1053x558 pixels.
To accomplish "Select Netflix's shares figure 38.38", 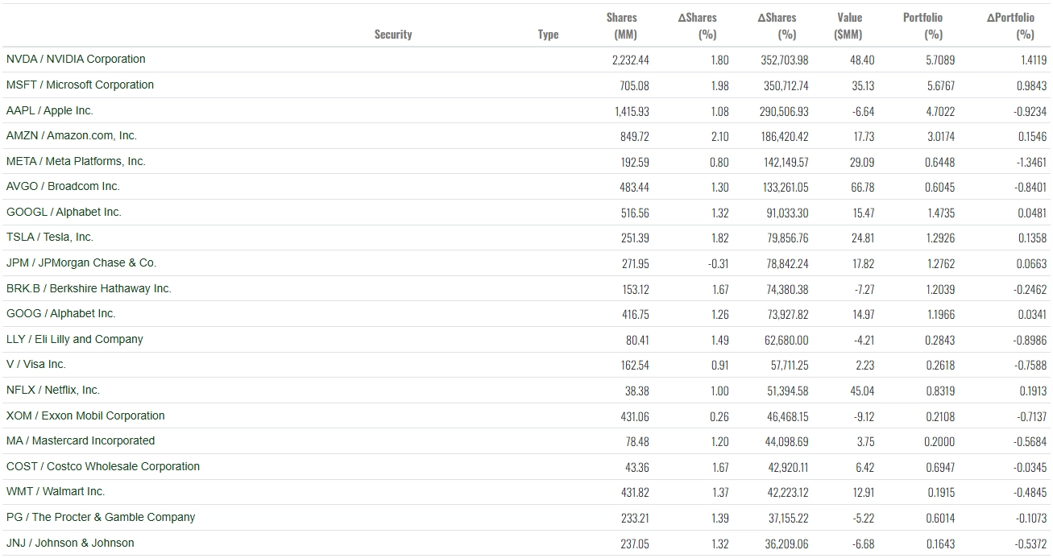I will 638,391.
